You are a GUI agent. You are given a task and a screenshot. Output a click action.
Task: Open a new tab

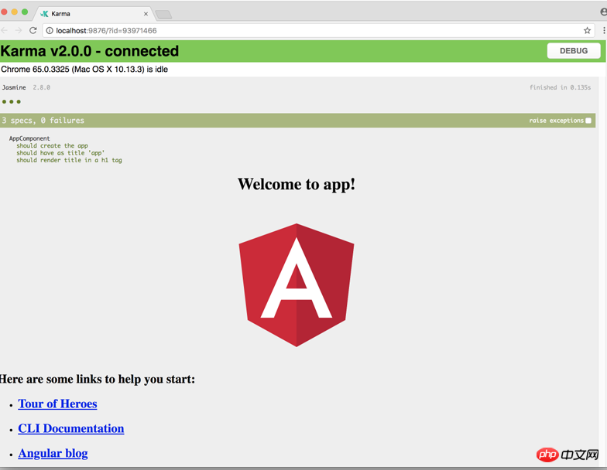tap(164, 15)
